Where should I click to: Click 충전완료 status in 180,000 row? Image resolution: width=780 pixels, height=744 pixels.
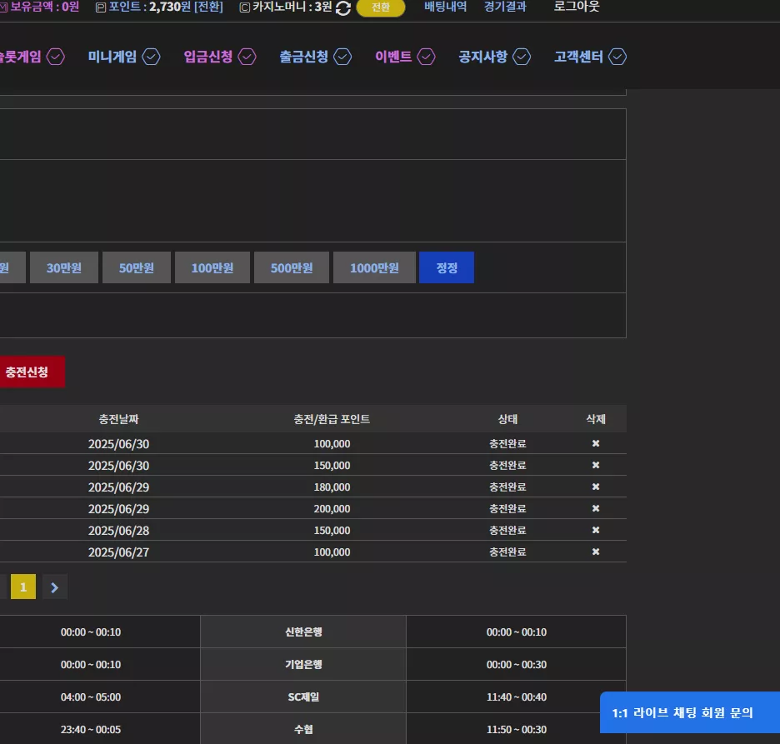507,487
